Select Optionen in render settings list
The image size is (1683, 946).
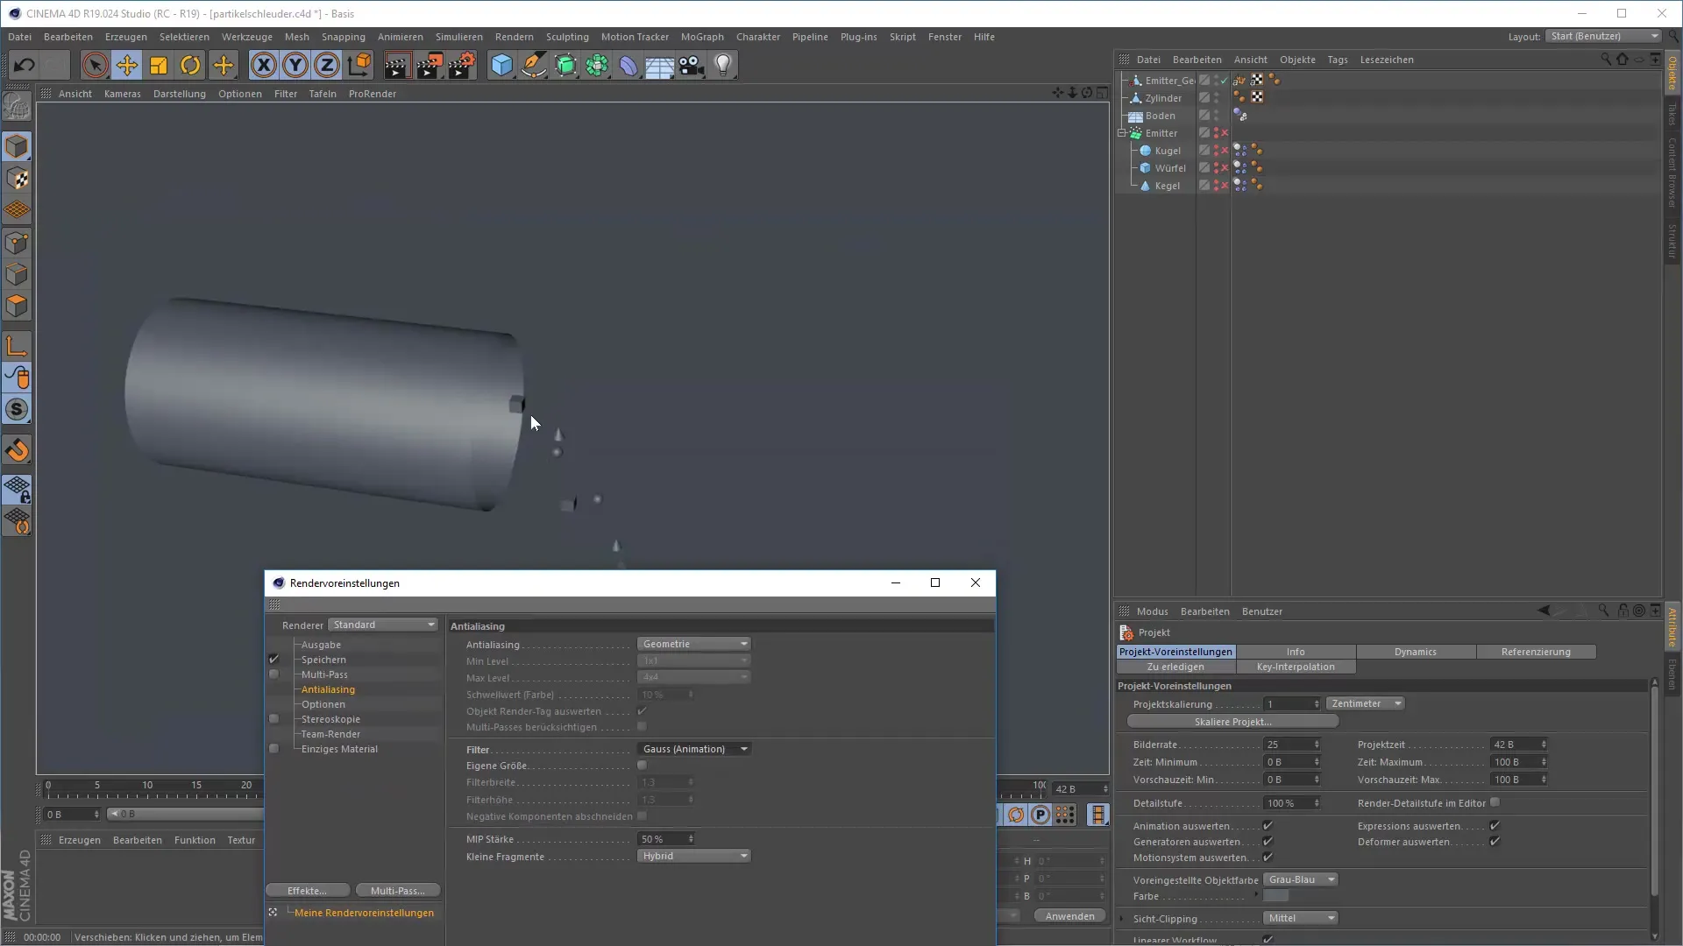click(x=323, y=704)
